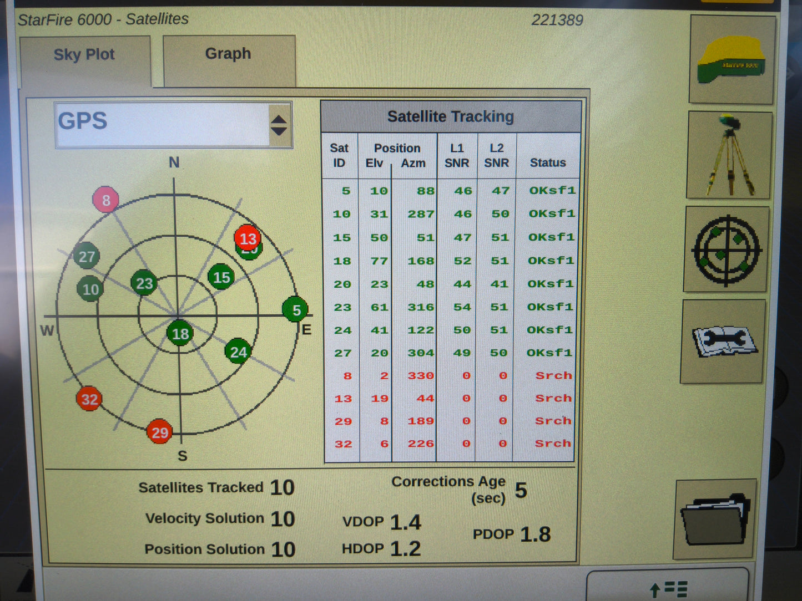Select satellite 24 on the sky plot
Viewport: 802px width, 601px height.
click(238, 352)
